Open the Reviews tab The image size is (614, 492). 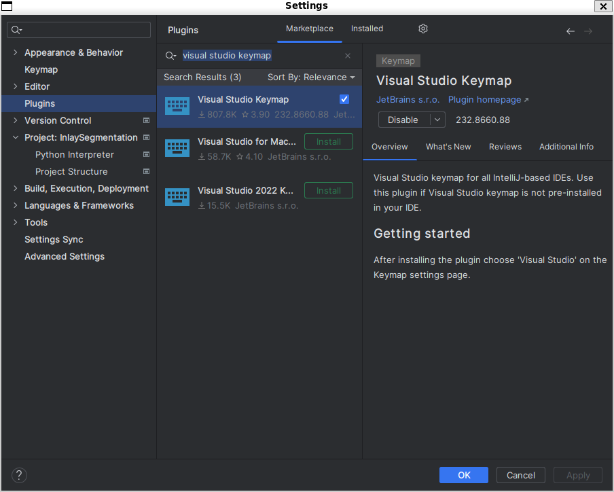pos(505,147)
